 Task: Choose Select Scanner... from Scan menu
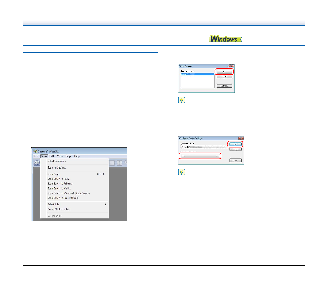(x=57, y=161)
